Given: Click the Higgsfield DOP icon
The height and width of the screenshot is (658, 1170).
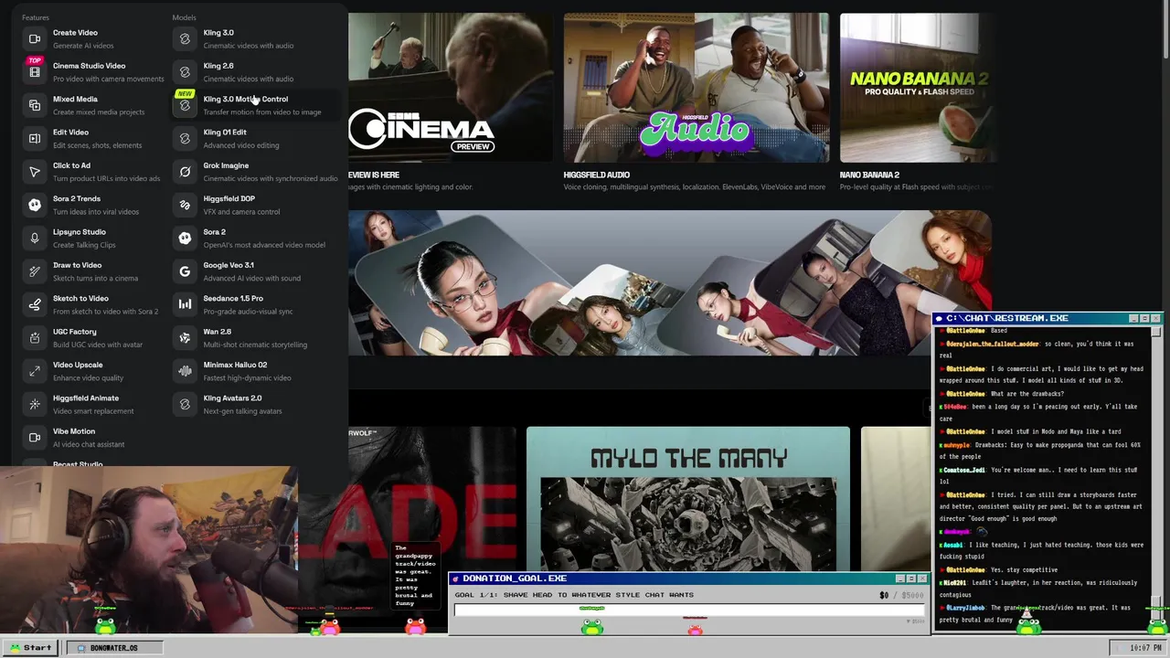Looking at the screenshot, I should coord(185,205).
